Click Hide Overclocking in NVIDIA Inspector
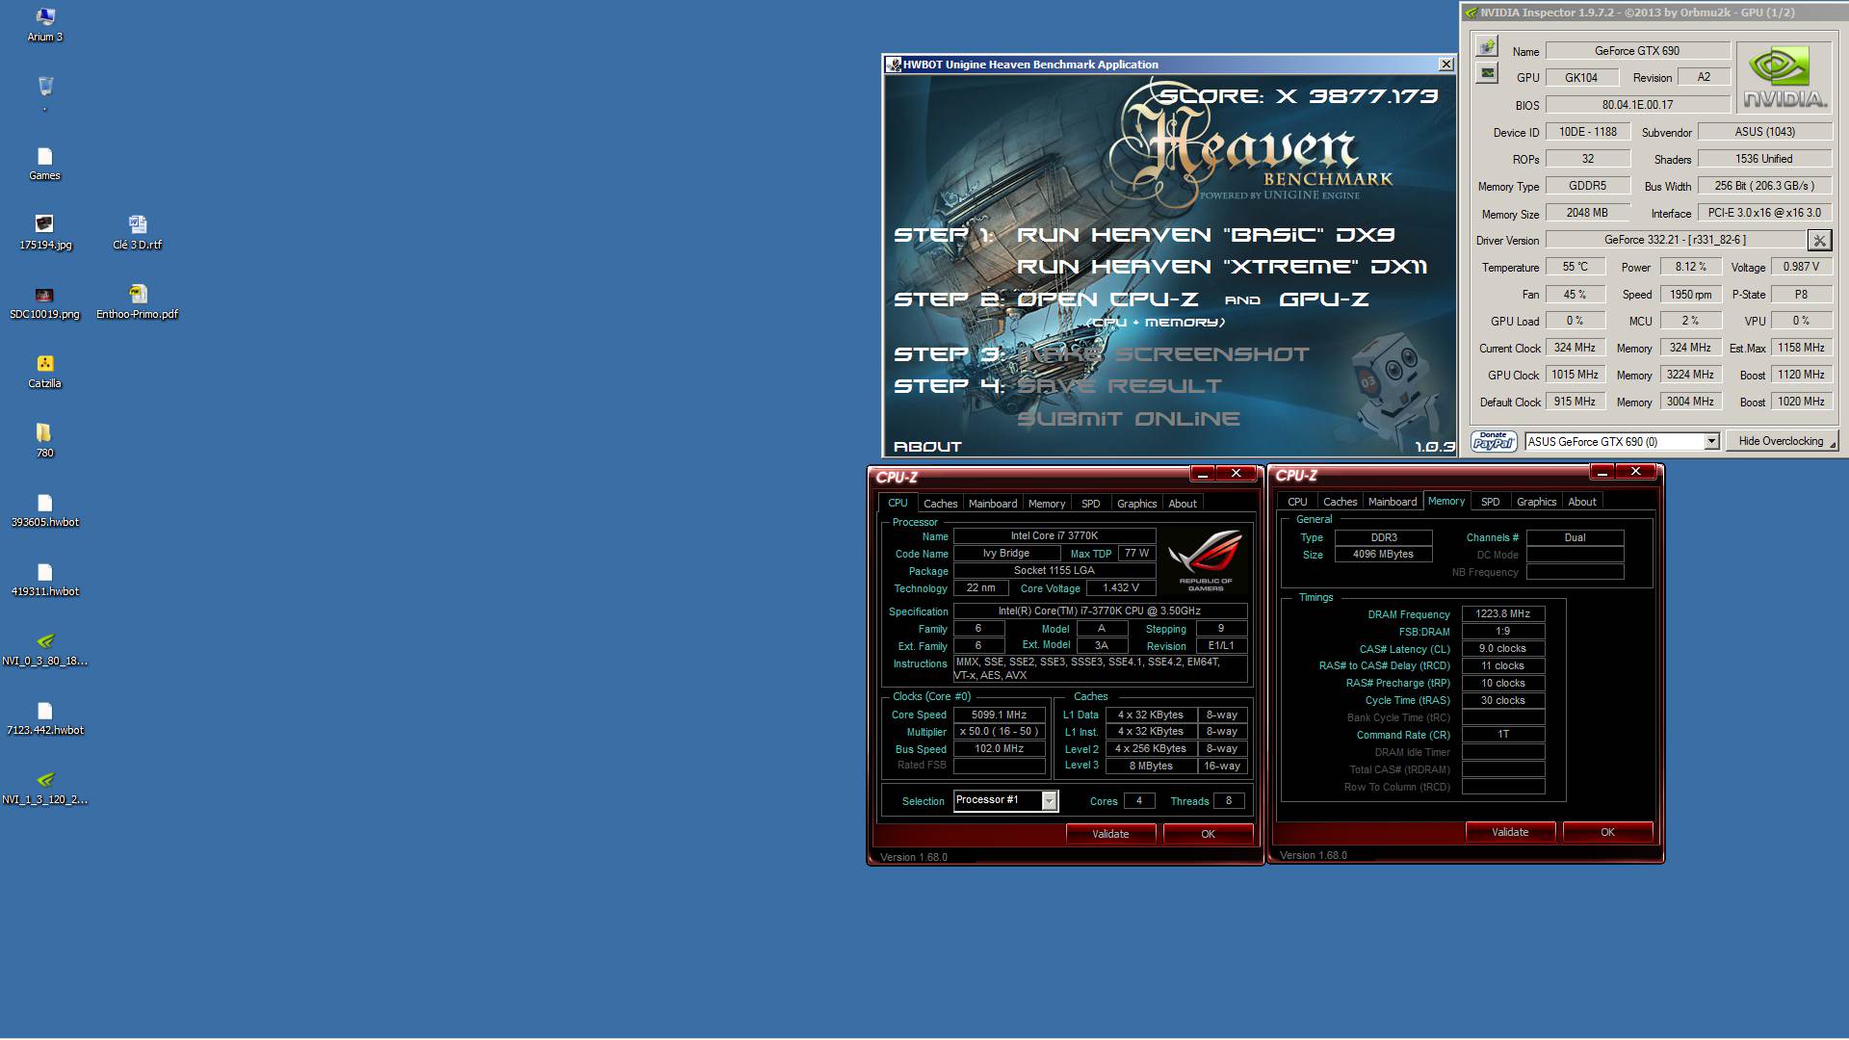Image resolution: width=1849 pixels, height=1040 pixels. point(1781,441)
